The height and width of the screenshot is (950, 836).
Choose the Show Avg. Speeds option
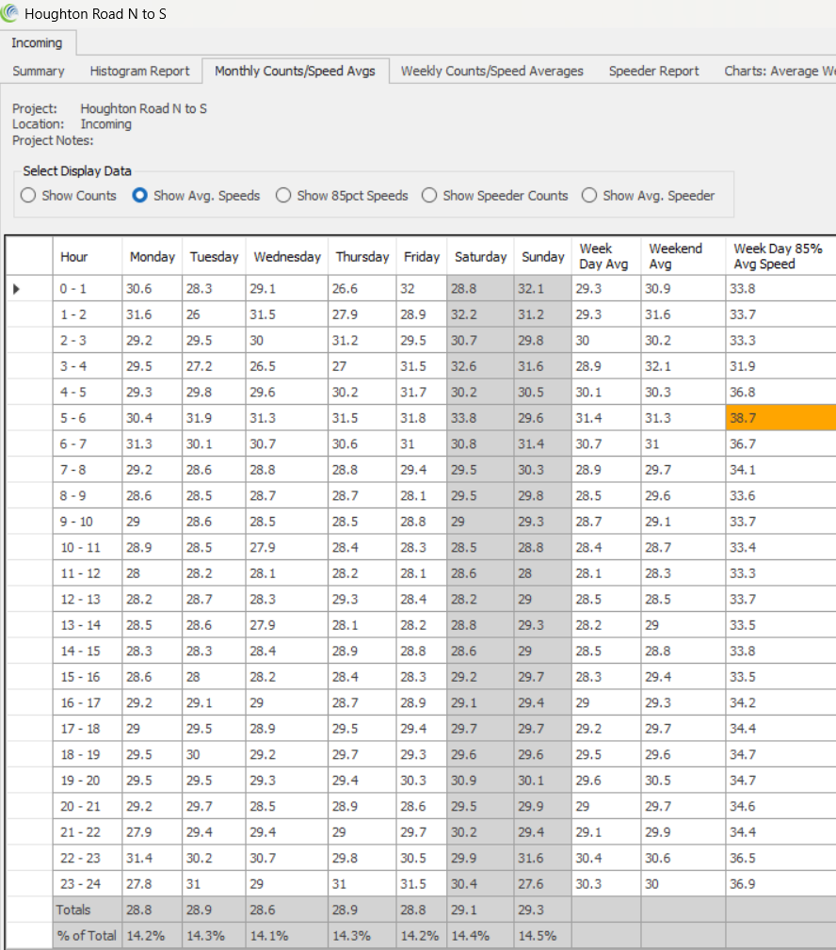140,196
